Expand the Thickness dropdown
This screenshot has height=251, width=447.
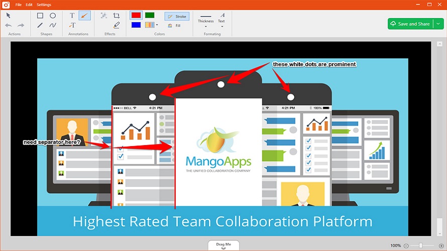[x=205, y=26]
